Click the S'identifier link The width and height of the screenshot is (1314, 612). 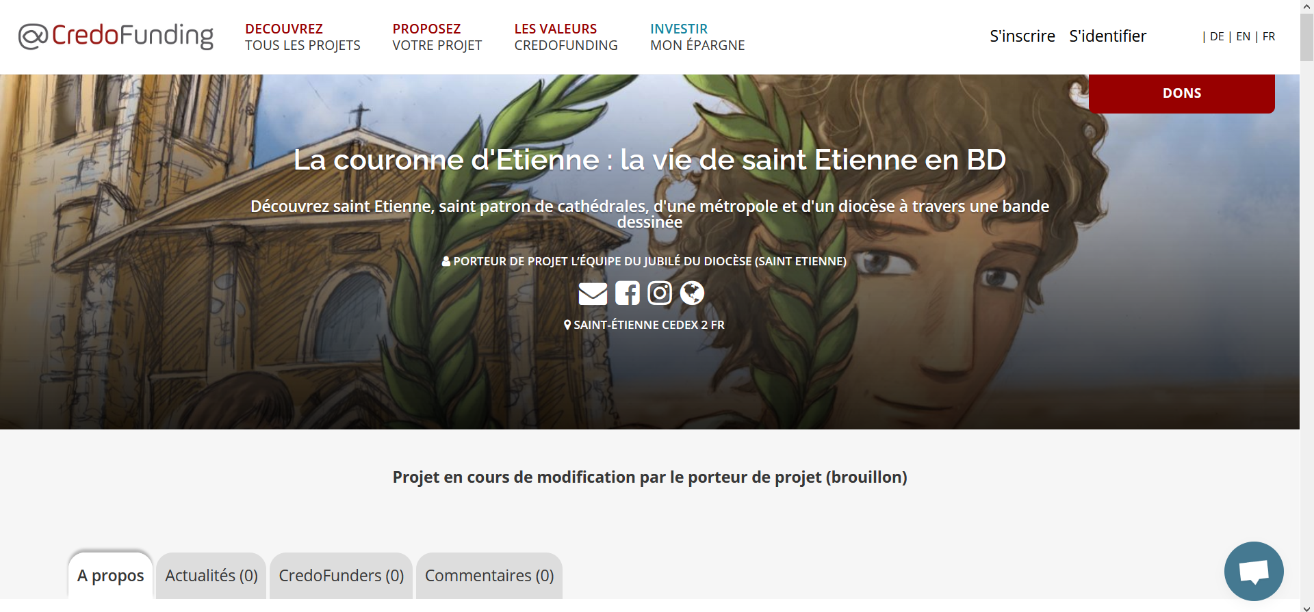1108,36
